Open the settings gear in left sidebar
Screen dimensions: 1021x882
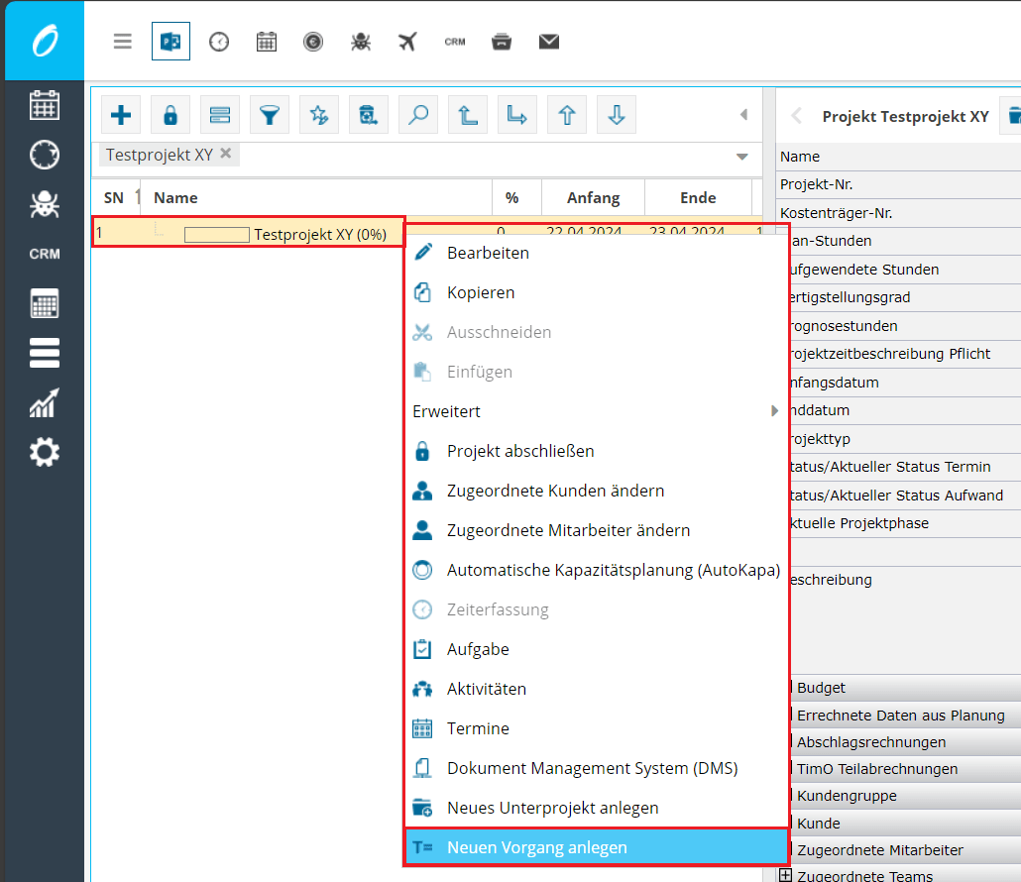coord(45,453)
